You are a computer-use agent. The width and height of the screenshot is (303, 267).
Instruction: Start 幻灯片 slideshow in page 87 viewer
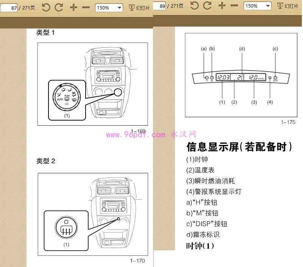[139, 8]
